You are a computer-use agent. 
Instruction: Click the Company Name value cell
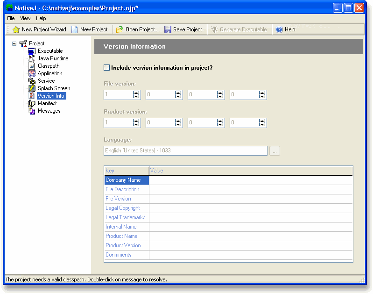pyautogui.click(x=251, y=180)
